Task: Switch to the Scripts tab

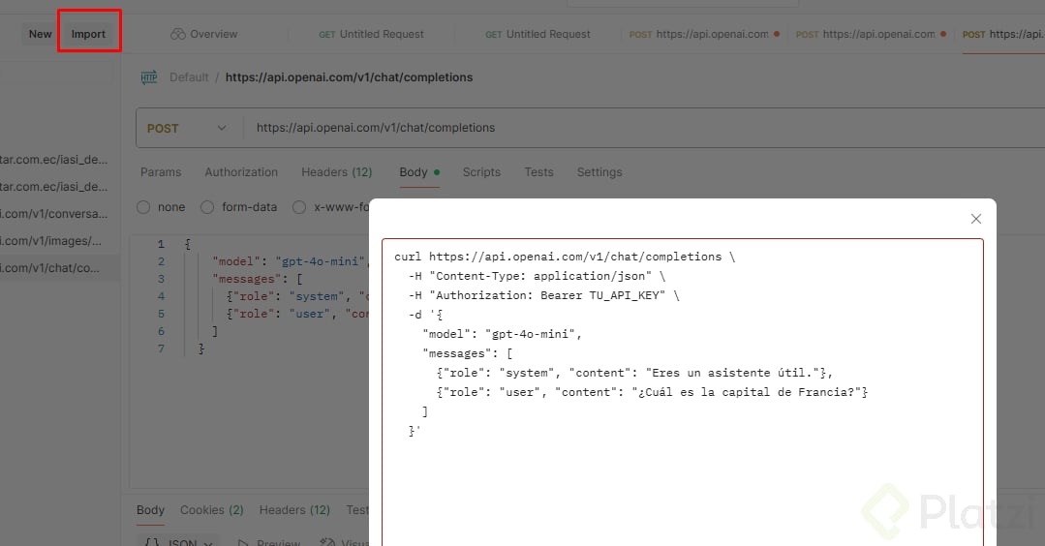Action: pyautogui.click(x=481, y=172)
